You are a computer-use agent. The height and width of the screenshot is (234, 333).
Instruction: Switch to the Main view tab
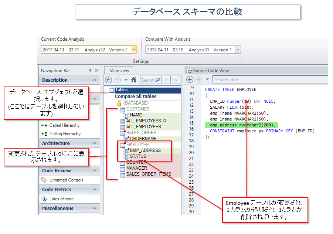click(119, 71)
